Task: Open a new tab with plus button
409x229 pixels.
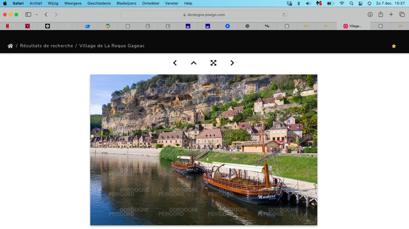Action: [391, 15]
